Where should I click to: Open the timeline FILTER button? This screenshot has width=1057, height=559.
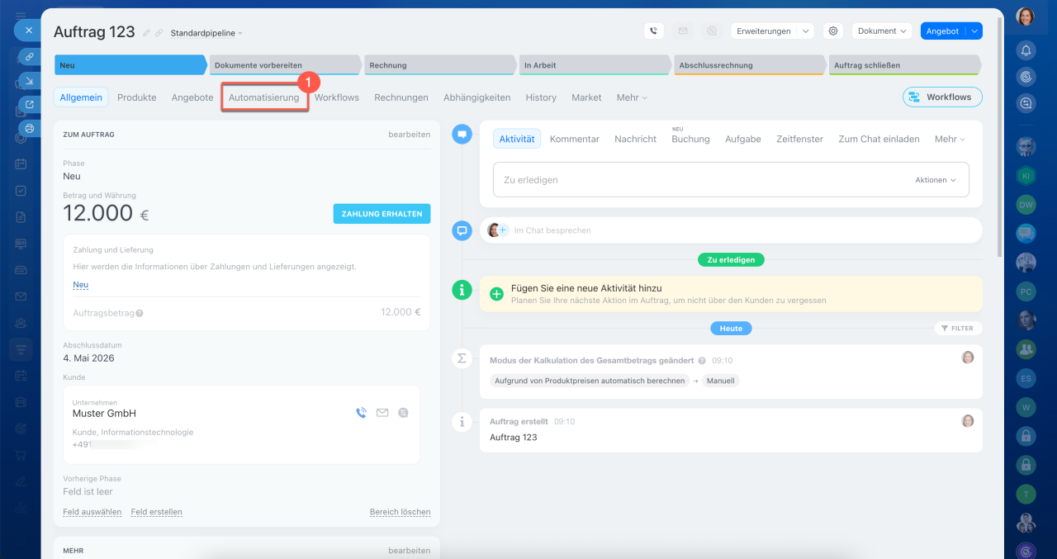(x=958, y=328)
